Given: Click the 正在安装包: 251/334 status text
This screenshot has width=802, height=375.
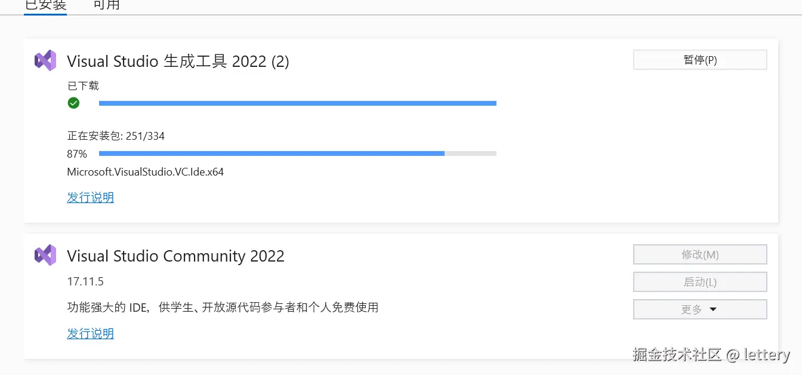Looking at the screenshot, I should click(x=116, y=136).
